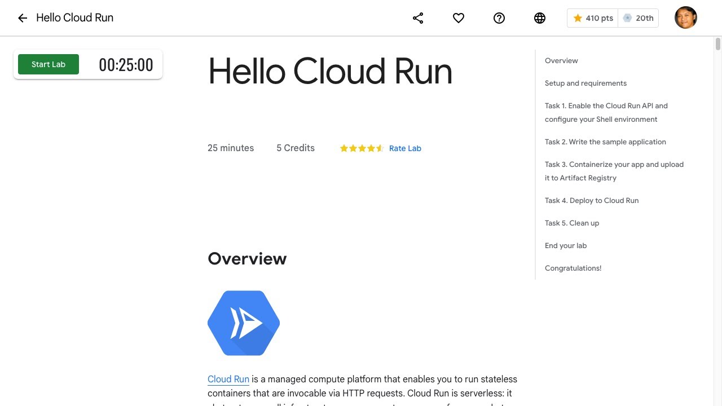The height and width of the screenshot is (406, 722).
Task: Favorite the lab with heart icon
Action: [x=459, y=18]
